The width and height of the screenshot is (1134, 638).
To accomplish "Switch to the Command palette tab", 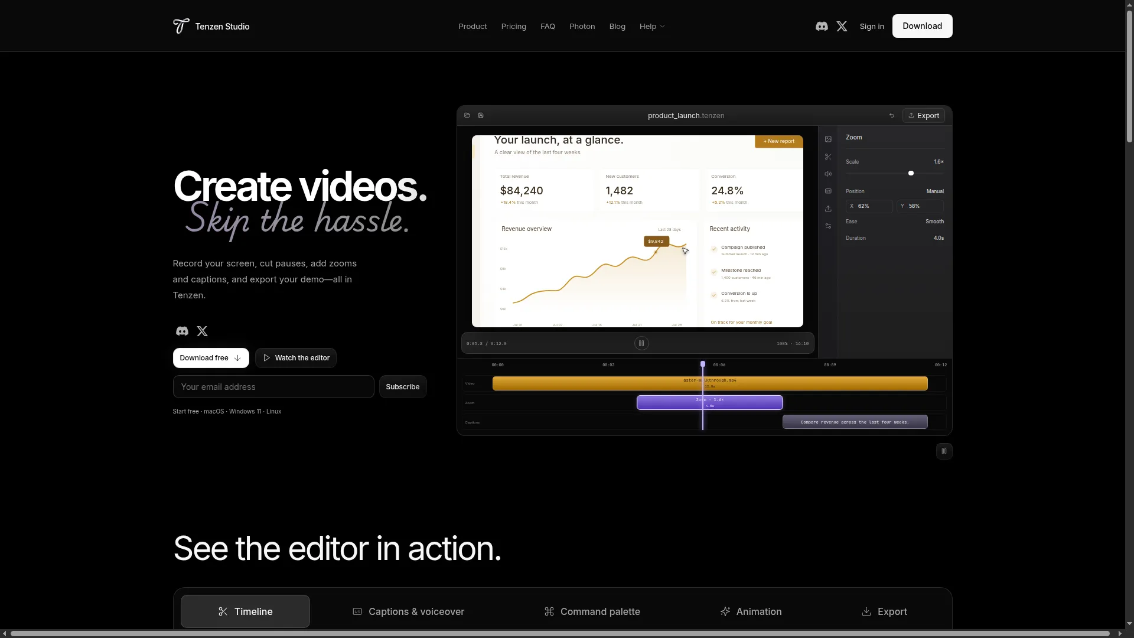I will pyautogui.click(x=592, y=611).
